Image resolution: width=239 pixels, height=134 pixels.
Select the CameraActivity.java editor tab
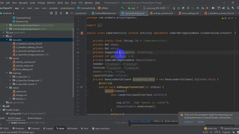click(134, 13)
